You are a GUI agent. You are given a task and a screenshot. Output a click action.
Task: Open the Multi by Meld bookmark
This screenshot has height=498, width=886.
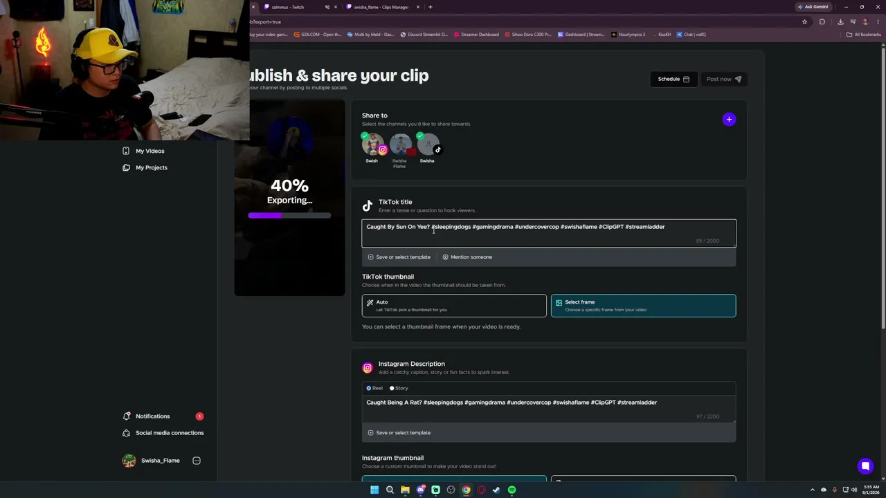tap(371, 35)
